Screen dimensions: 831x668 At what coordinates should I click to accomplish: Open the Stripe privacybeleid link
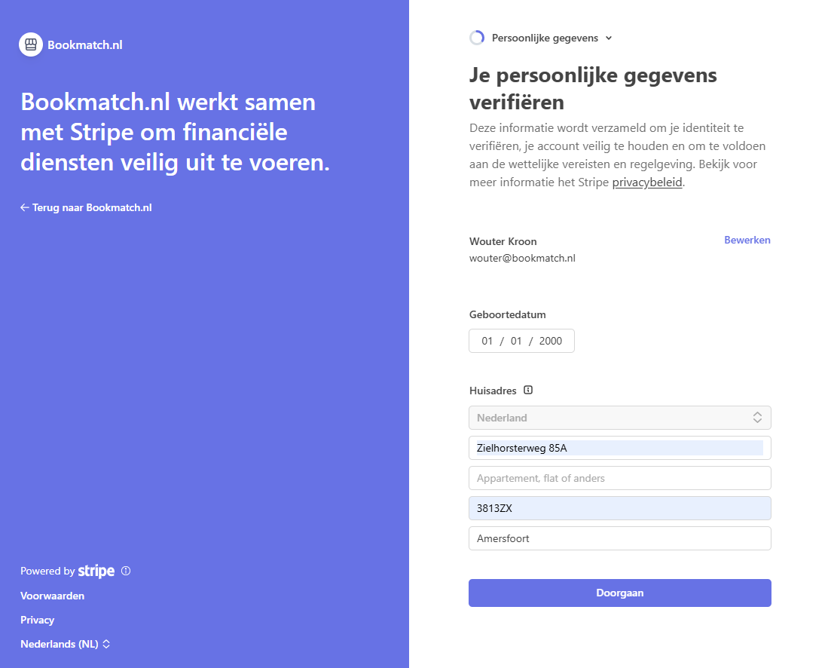647,182
